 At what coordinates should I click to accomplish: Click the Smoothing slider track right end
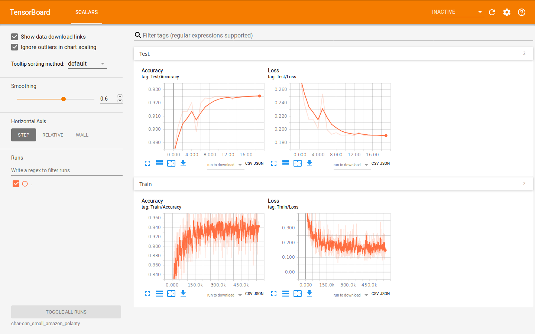point(94,99)
